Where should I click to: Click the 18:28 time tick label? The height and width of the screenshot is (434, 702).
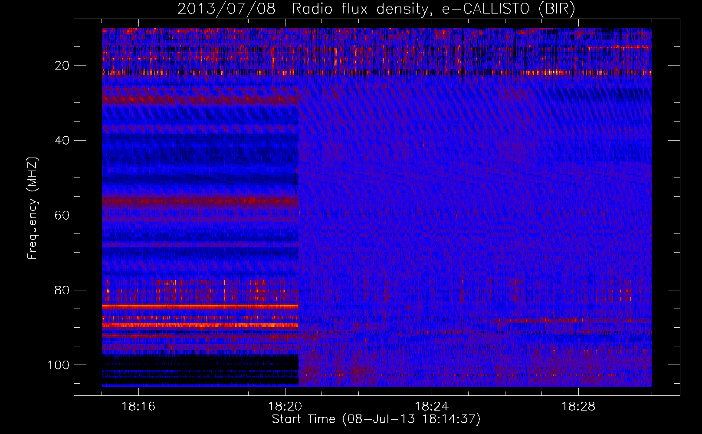coord(578,407)
